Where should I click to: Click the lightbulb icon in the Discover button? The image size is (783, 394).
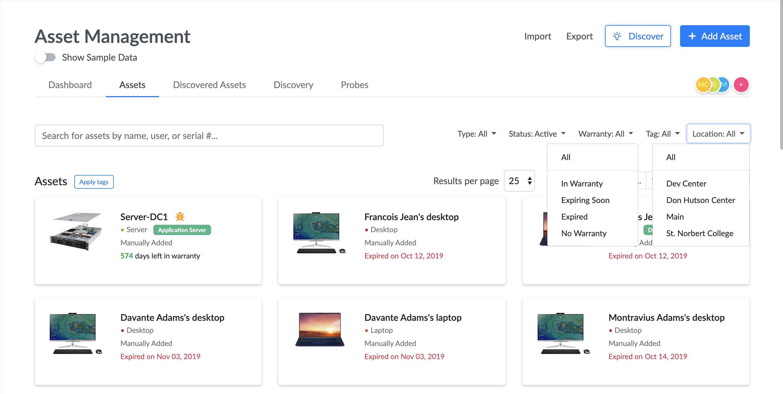(617, 36)
